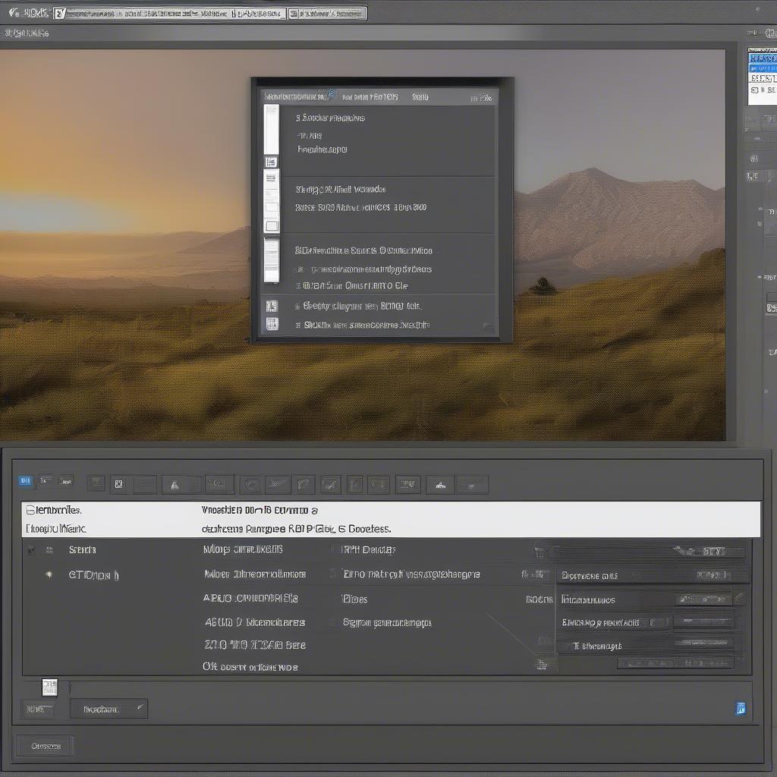Open the third lined page thumbnail in popup sidebar
Image resolution: width=777 pixels, height=777 pixels.
click(x=271, y=261)
